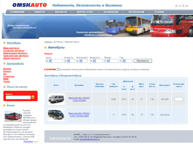Open the Фотоальбом menu item
The width and height of the screenshot is (193, 144).
[x=136, y=12]
